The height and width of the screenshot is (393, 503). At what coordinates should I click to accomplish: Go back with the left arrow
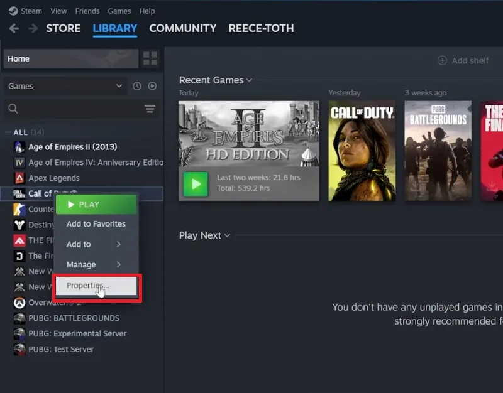[x=14, y=28]
